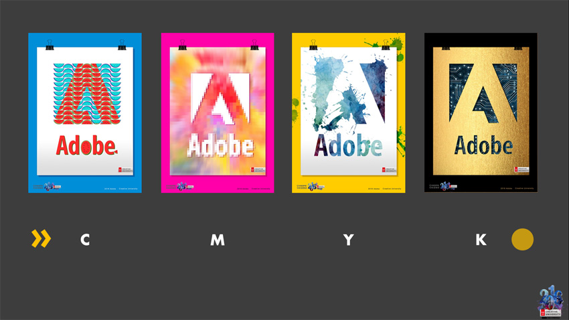Image resolution: width=569 pixels, height=320 pixels.
Task: Select the cyan watermelon Adobe poster
Action: coord(85,112)
